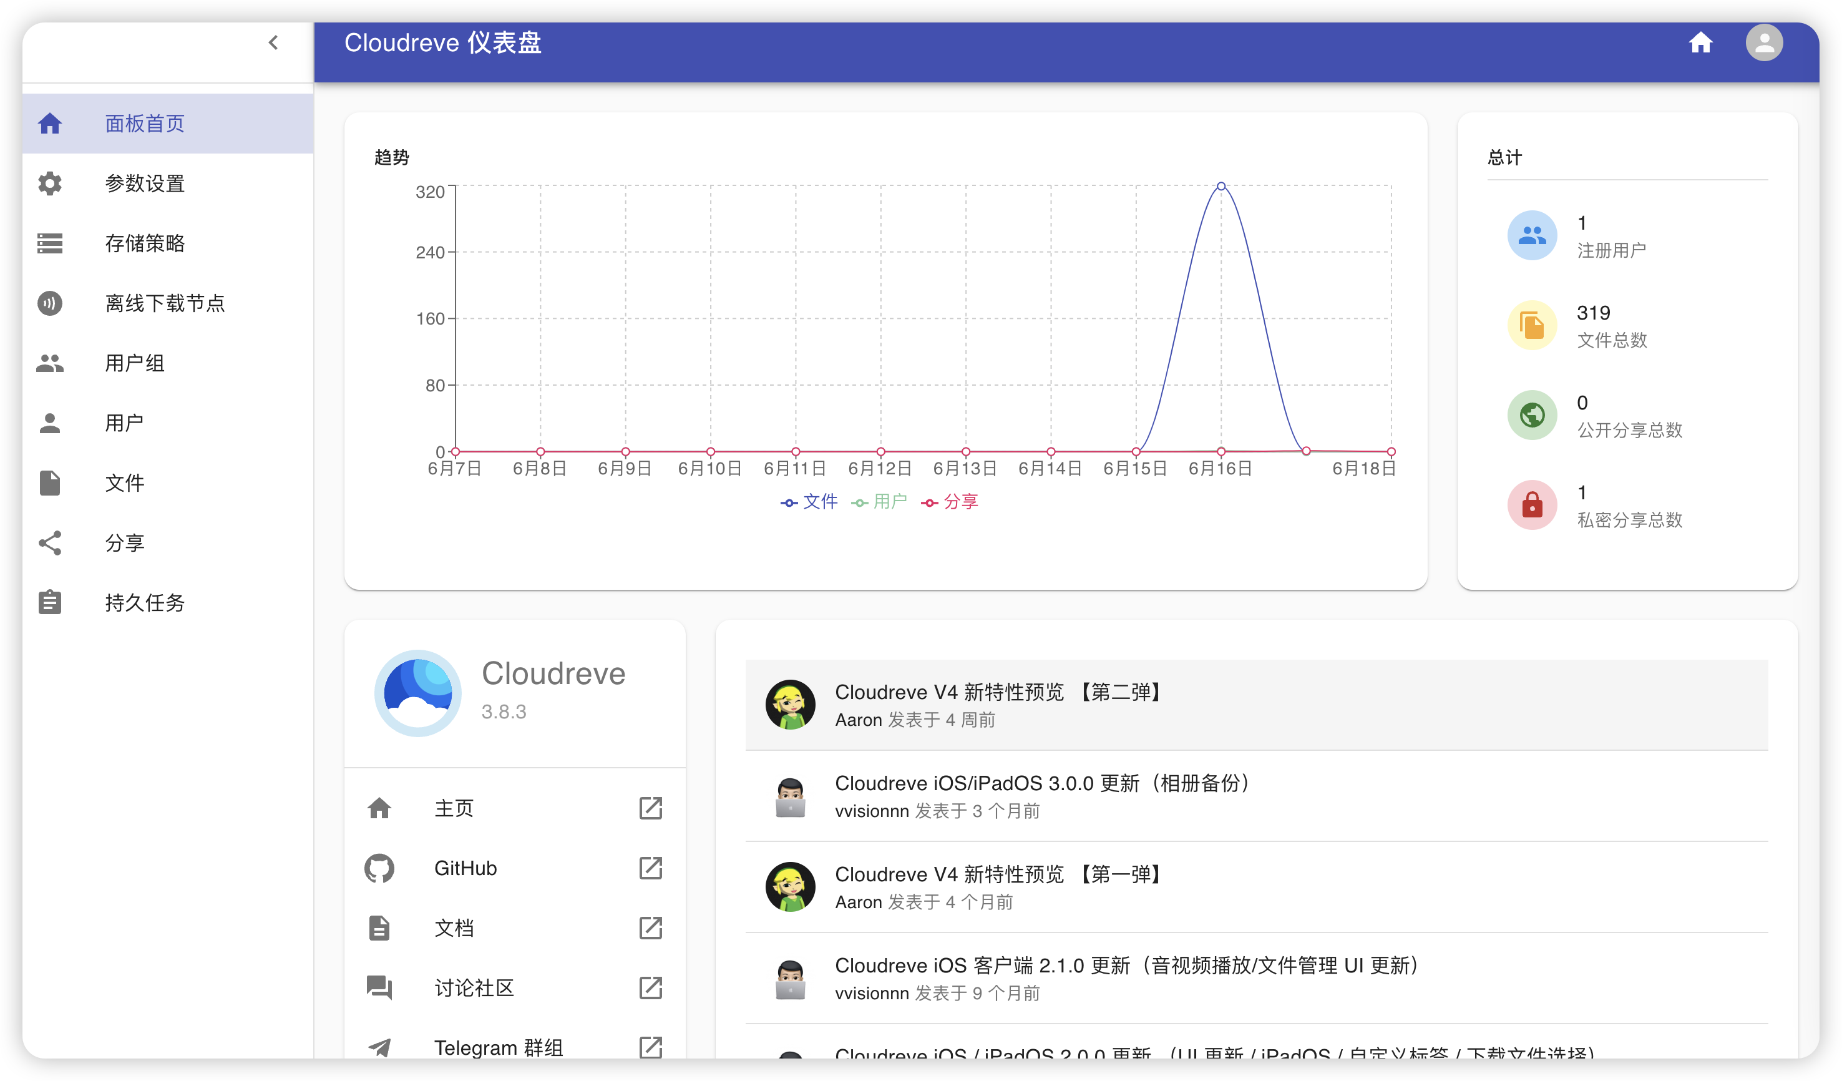The width and height of the screenshot is (1842, 1081).
Task: Click the 6月16日 peak data point
Action: (x=1221, y=187)
